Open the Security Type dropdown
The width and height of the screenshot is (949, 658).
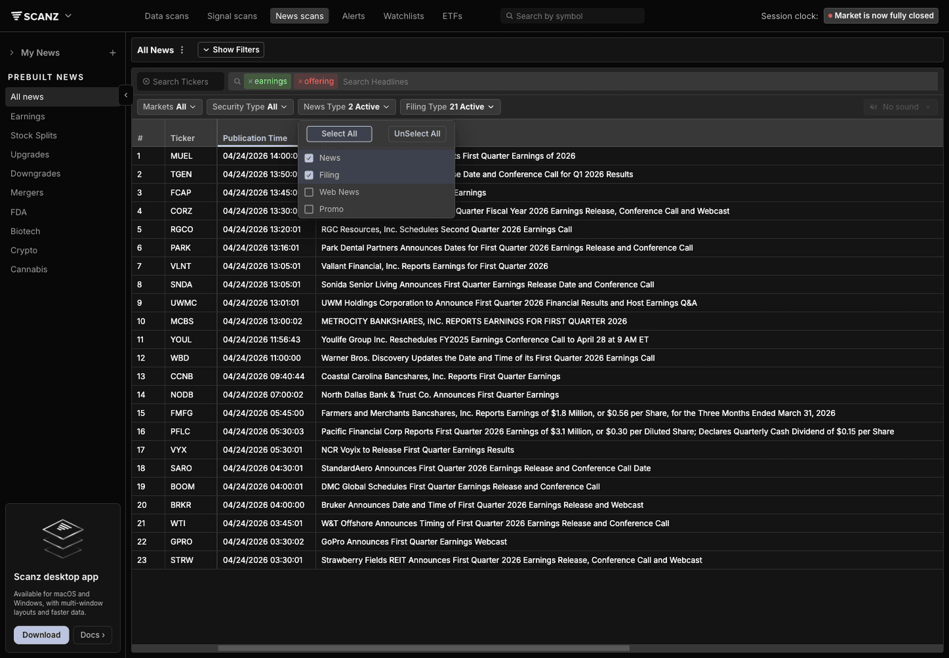click(x=250, y=107)
